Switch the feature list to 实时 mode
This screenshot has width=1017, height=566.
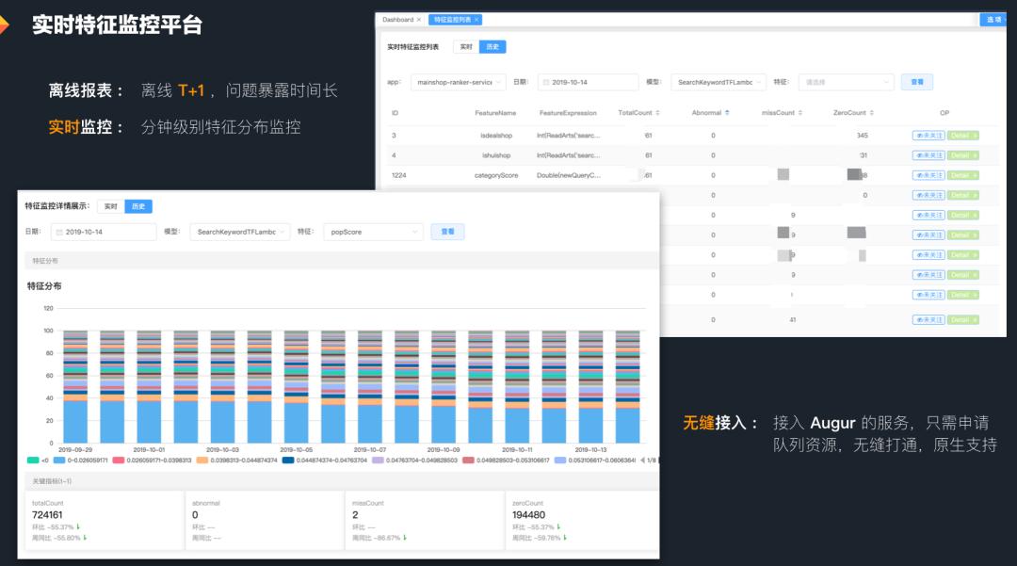pyautogui.click(x=464, y=45)
